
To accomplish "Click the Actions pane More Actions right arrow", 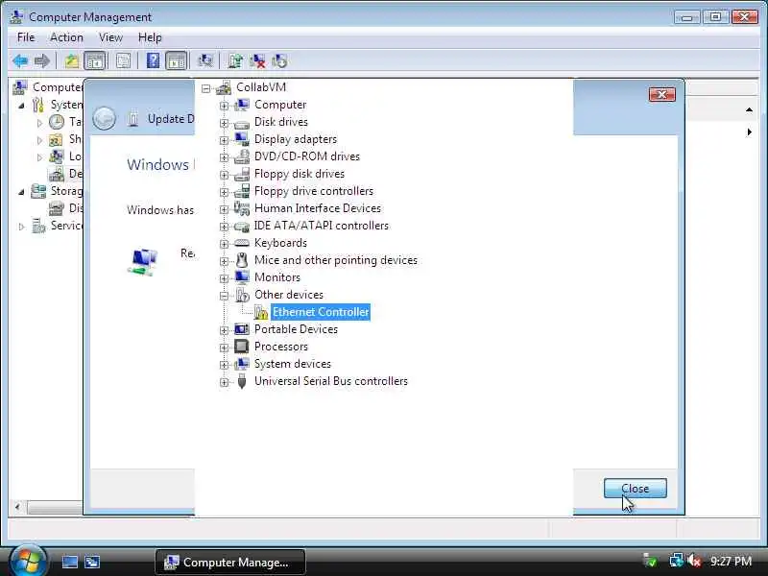I will coord(749,132).
